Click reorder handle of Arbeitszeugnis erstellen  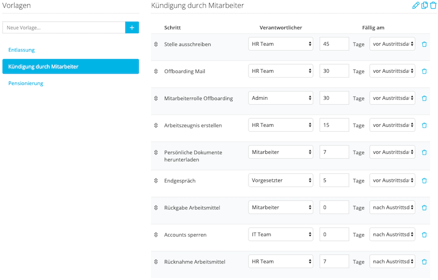[x=156, y=125]
